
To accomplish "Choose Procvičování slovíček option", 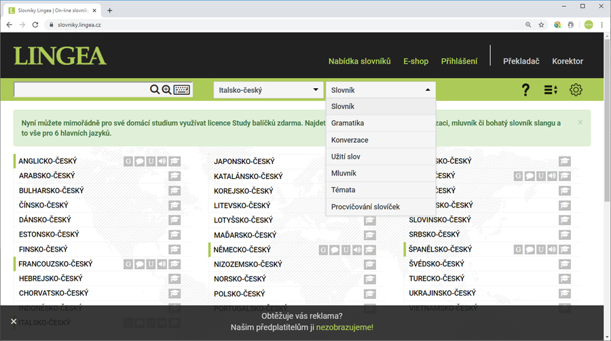I will click(381, 207).
